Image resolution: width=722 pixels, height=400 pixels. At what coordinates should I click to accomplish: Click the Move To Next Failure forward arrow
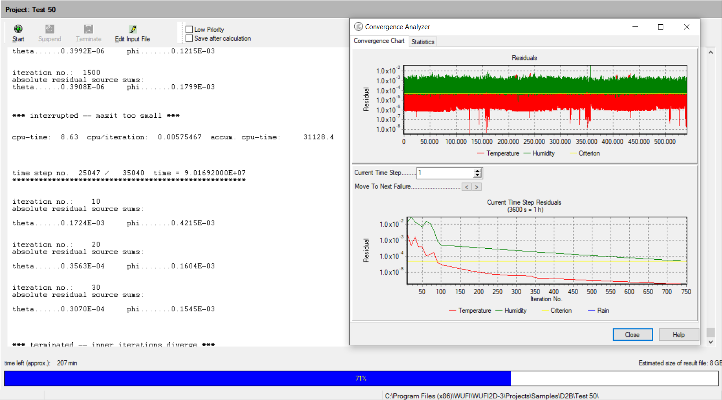click(x=477, y=187)
